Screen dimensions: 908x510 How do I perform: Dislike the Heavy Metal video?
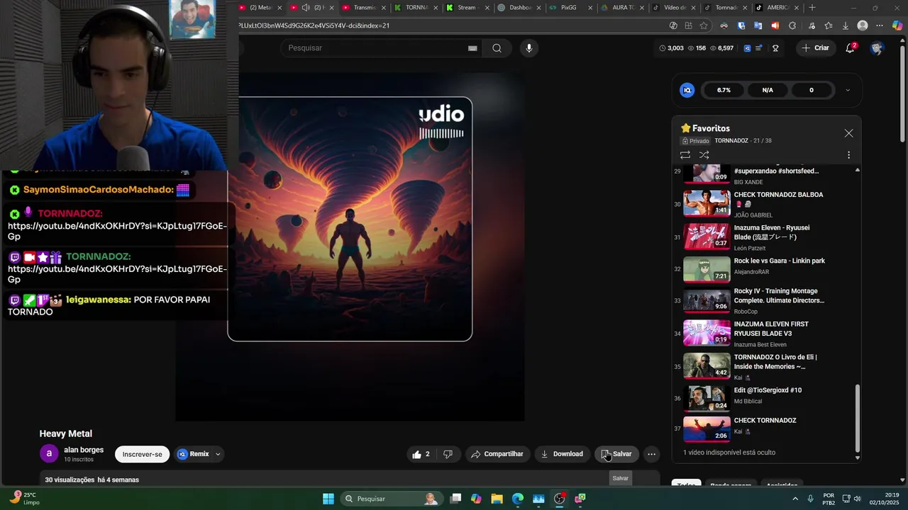448,454
